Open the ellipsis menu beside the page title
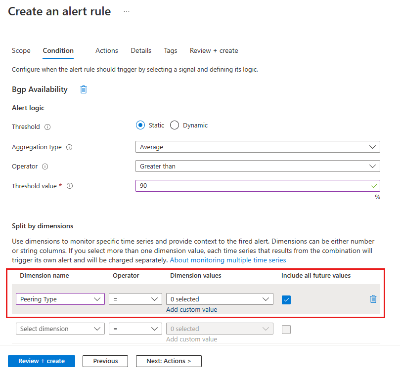 pyautogui.click(x=126, y=11)
